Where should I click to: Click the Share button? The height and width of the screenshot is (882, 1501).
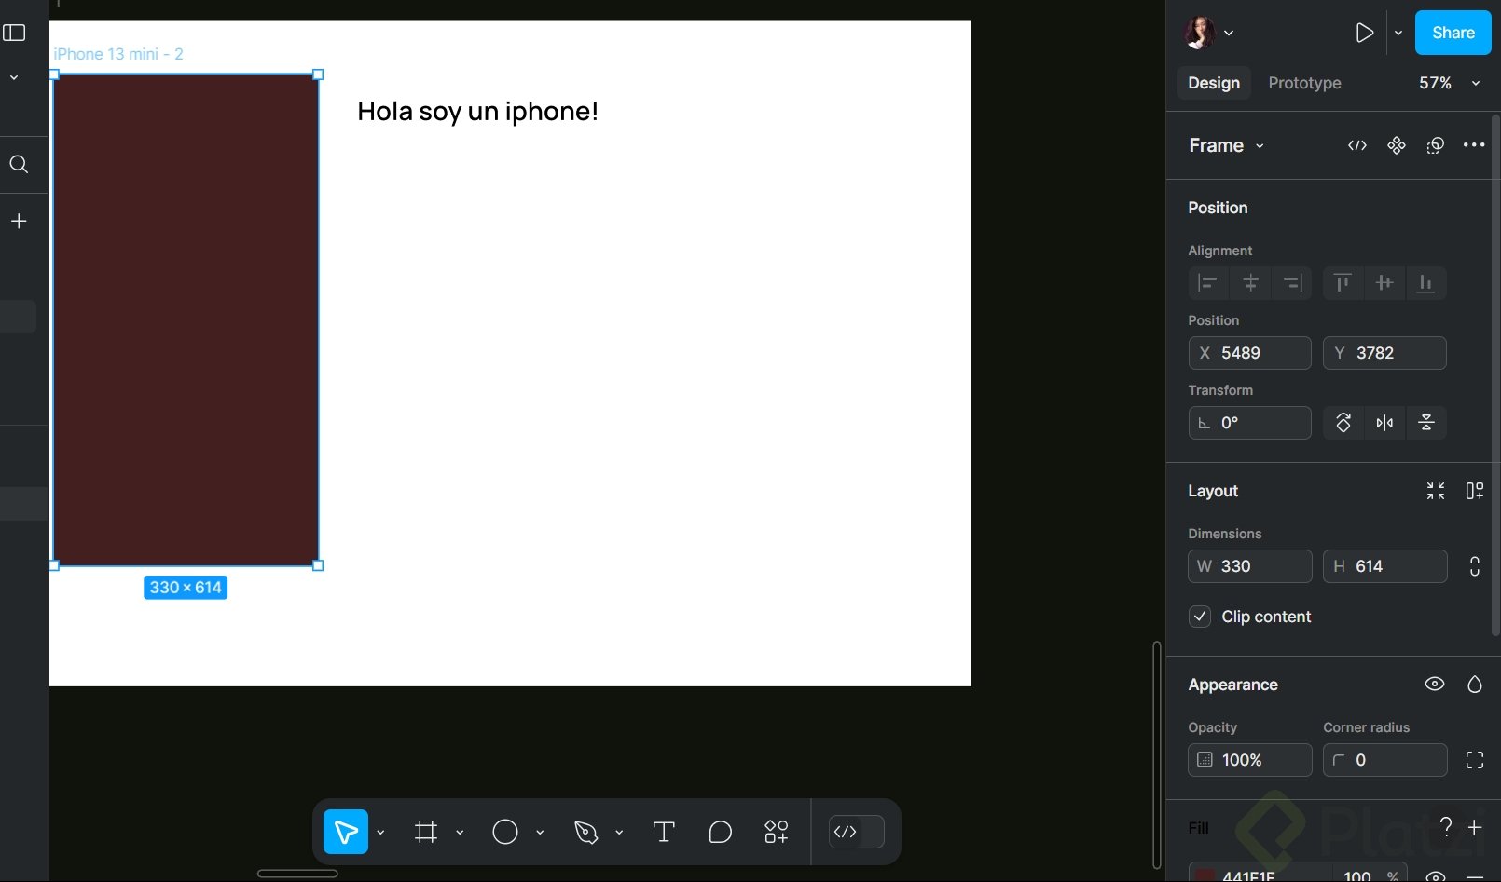click(x=1453, y=33)
